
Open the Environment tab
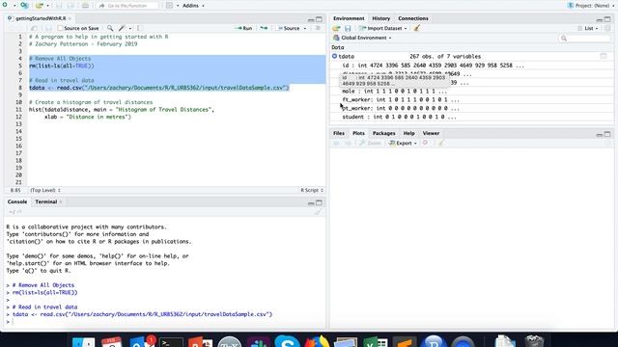point(349,18)
